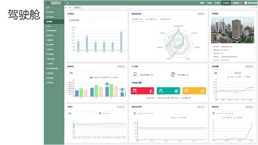Expand the 系统管理 sidebar menu

point(54,73)
